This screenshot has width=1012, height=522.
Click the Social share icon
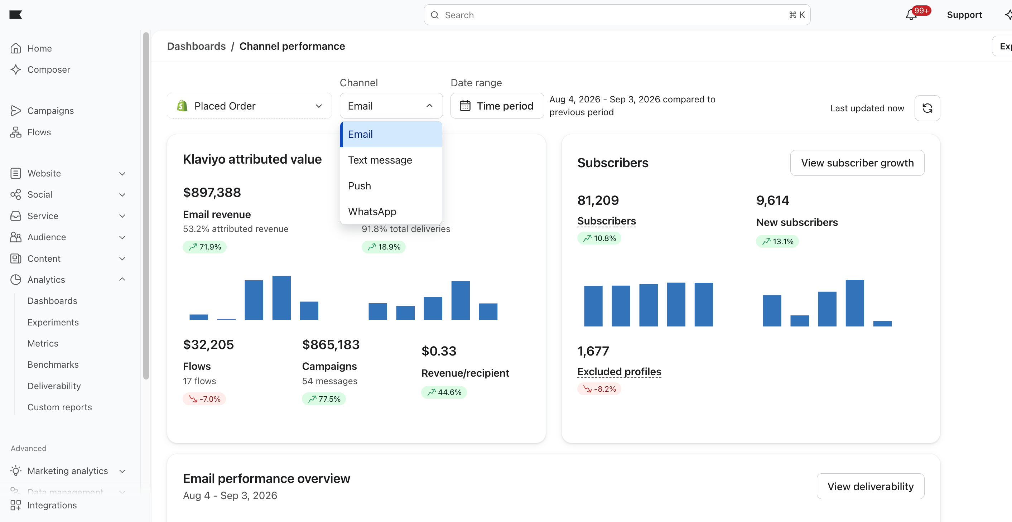[16, 194]
